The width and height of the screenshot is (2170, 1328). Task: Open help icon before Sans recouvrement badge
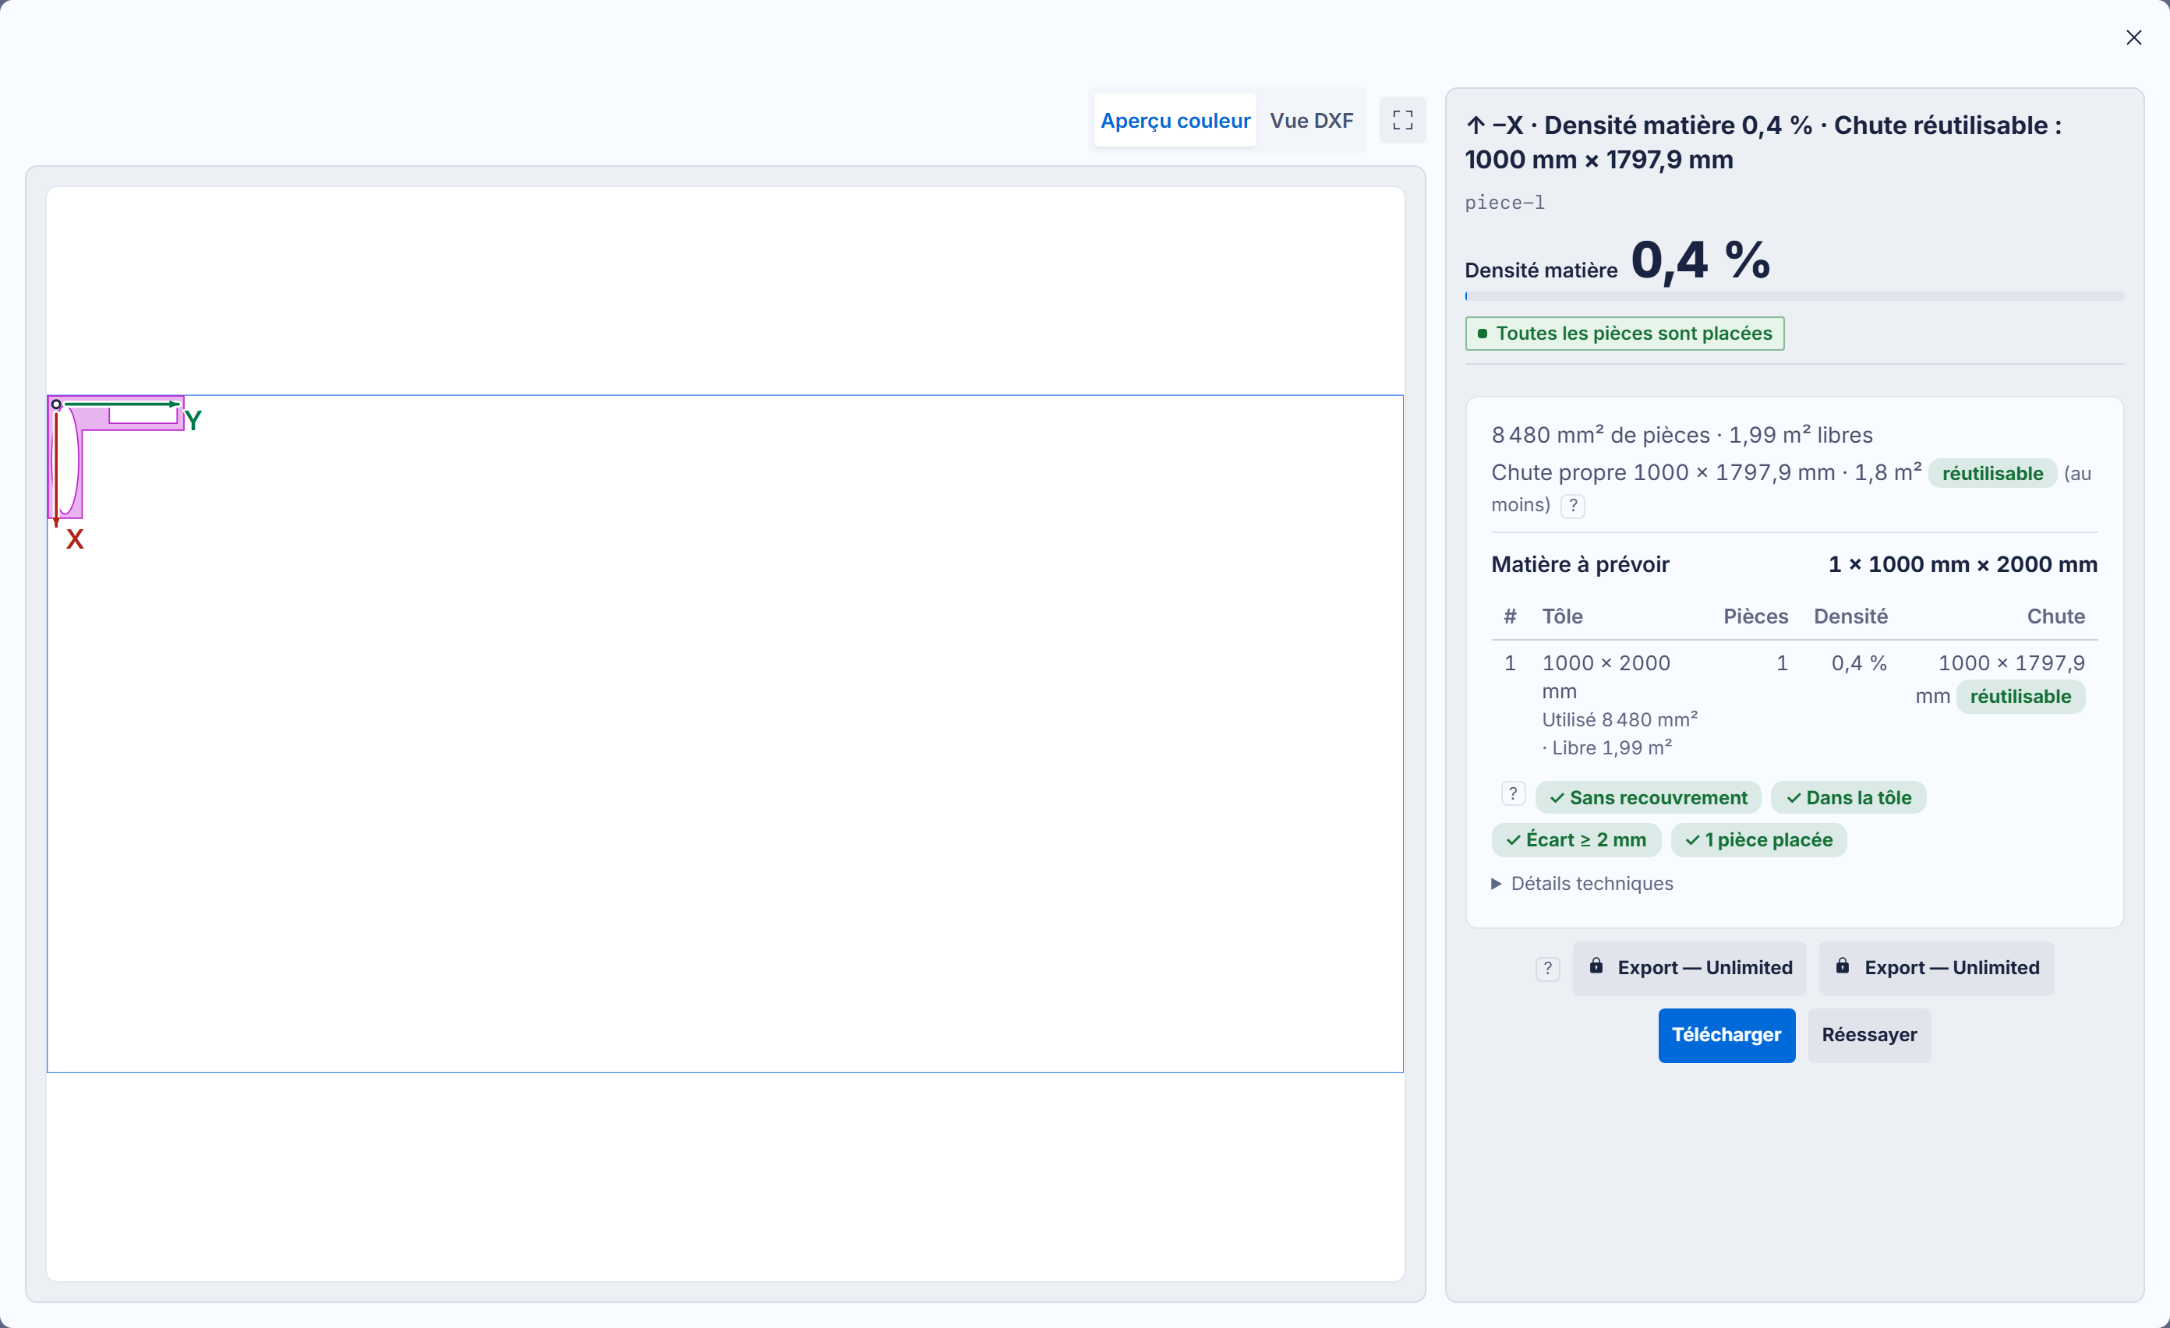click(1513, 794)
